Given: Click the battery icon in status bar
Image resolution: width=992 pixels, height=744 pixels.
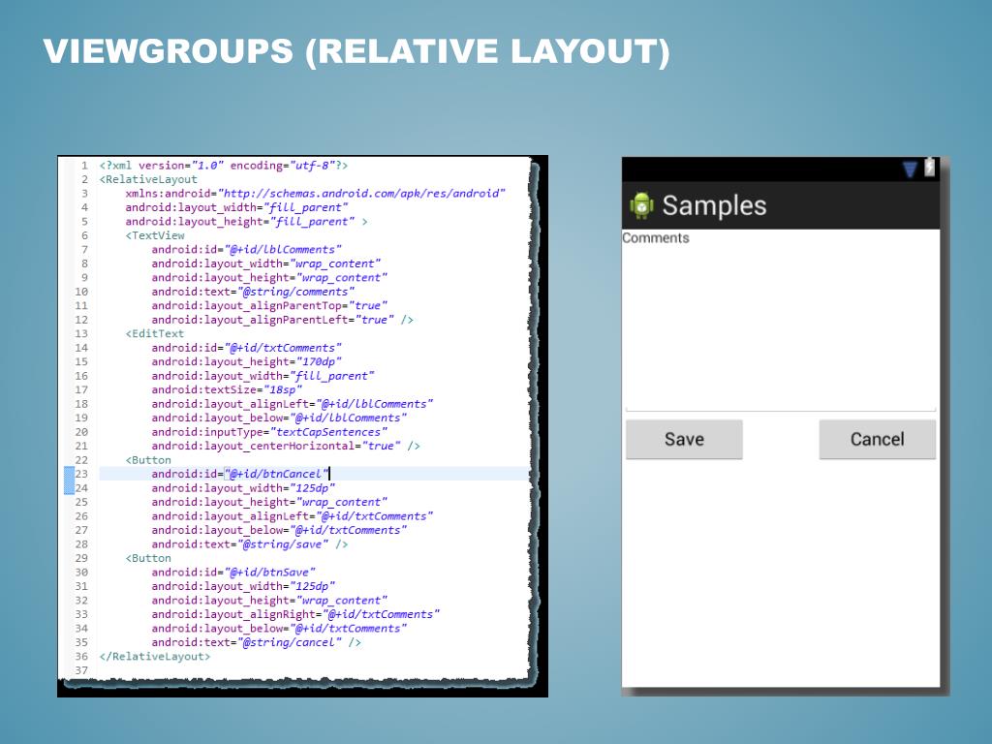Looking at the screenshot, I should 929,167.
